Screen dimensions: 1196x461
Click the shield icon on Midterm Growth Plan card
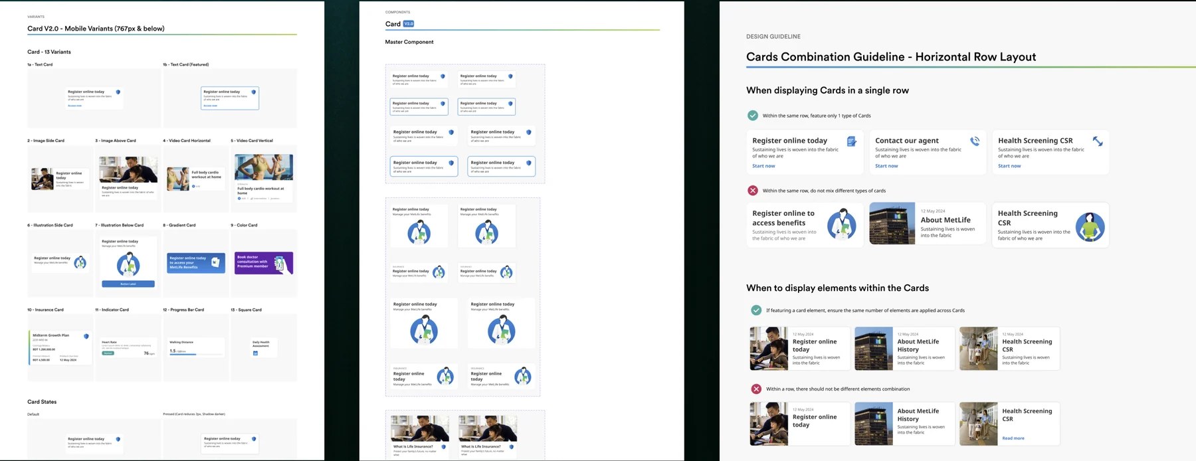point(86,336)
